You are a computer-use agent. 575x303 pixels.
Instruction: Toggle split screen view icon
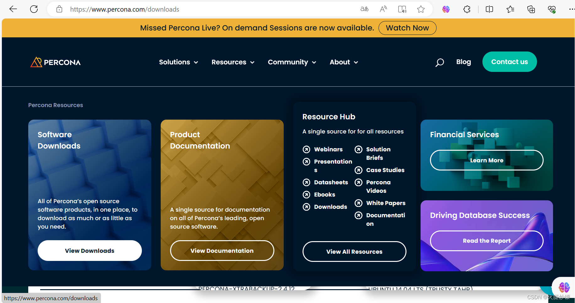[x=489, y=9]
